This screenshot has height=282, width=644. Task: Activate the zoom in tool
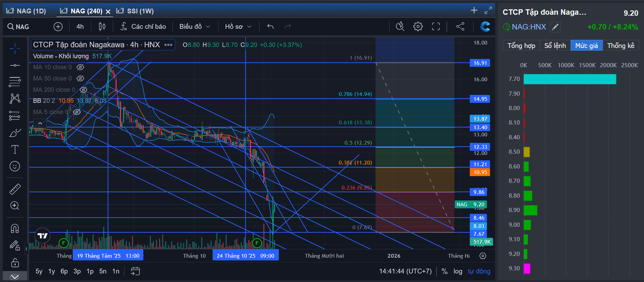(x=15, y=206)
